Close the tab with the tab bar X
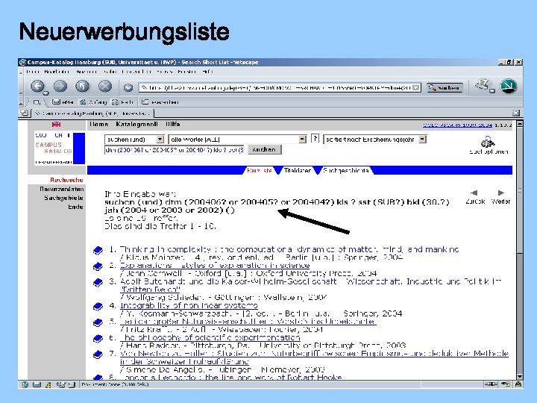 pos(516,113)
